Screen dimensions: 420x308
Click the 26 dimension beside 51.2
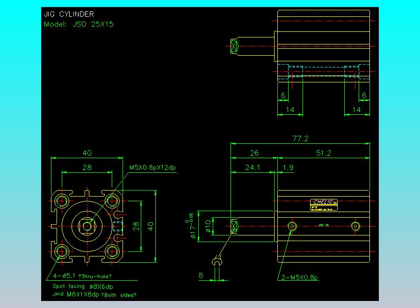click(254, 153)
